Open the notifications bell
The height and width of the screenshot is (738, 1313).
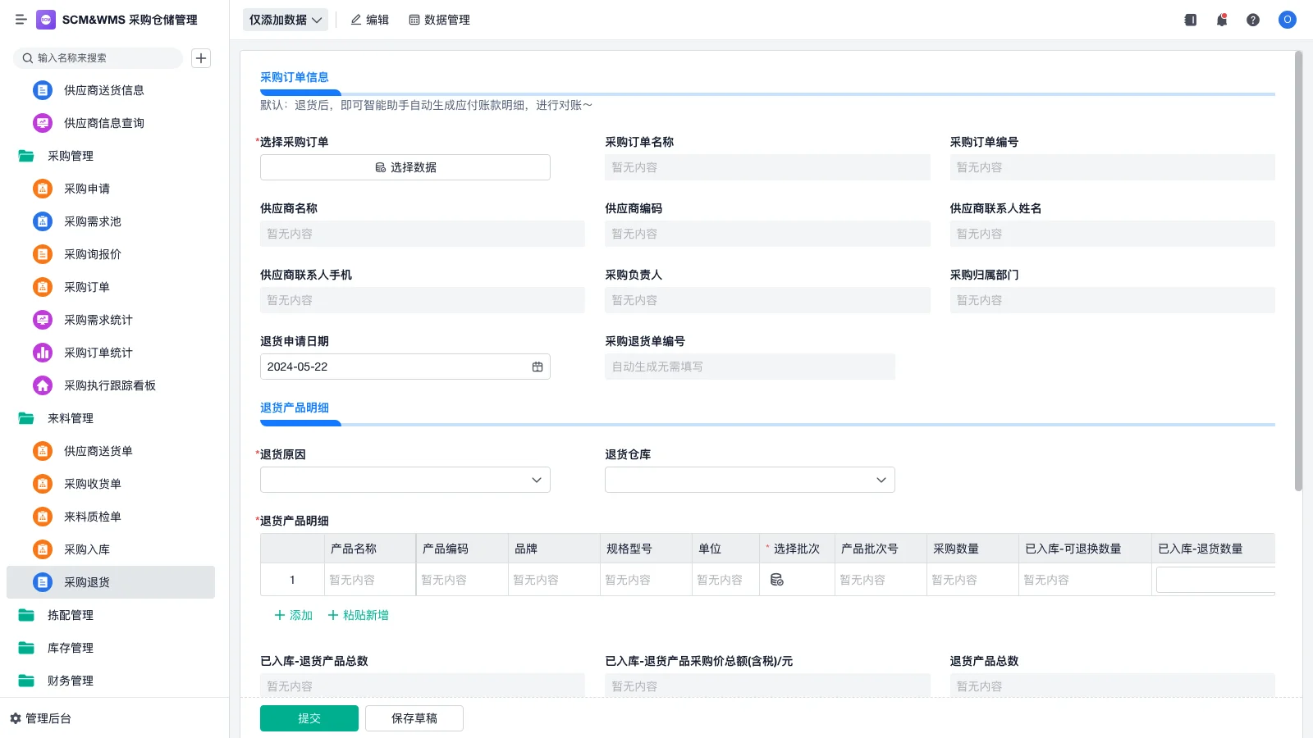(1222, 20)
